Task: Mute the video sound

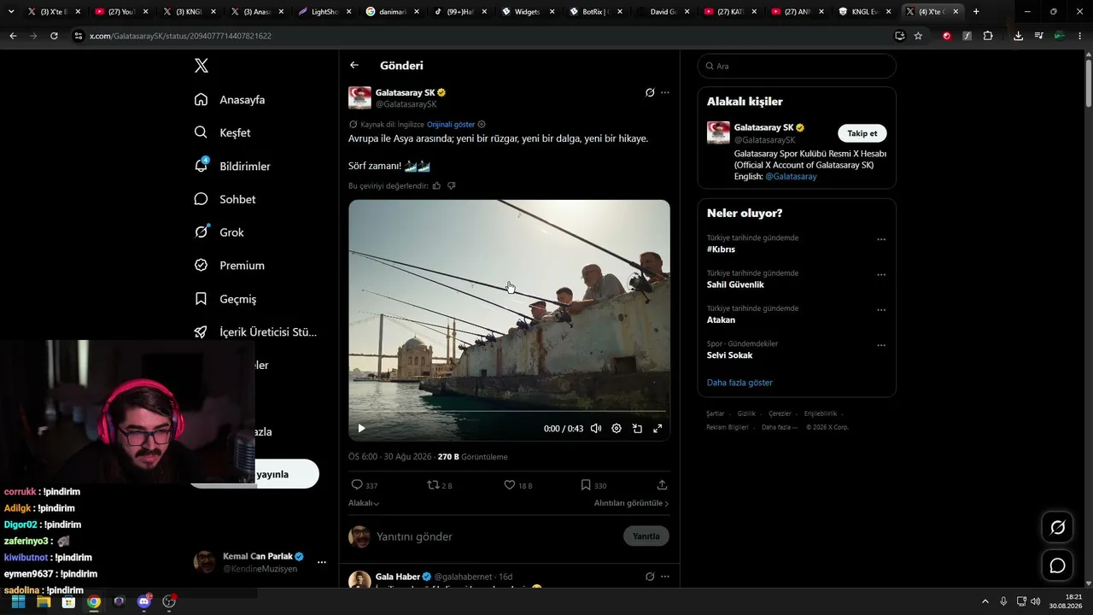Action: click(596, 429)
